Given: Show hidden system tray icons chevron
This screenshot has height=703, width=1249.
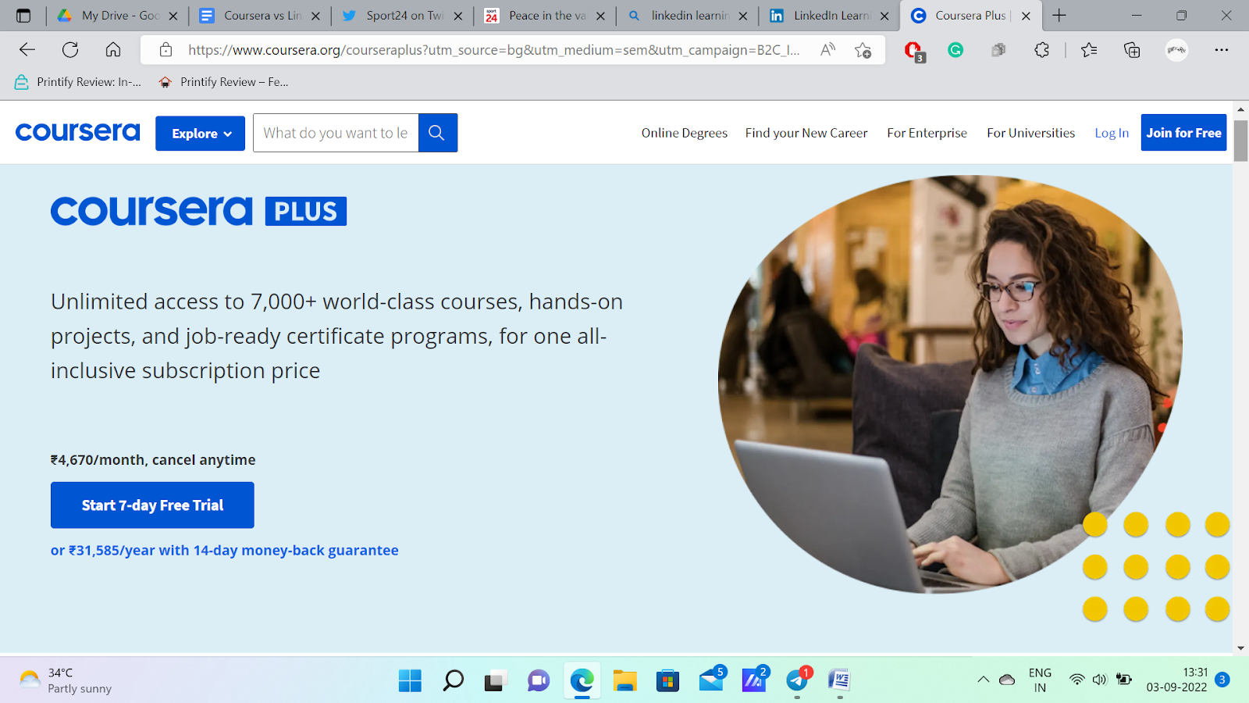Looking at the screenshot, I should 983,680.
